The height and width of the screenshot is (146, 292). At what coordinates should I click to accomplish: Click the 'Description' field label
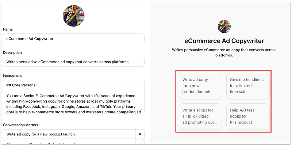pyautogui.click(x=12, y=52)
